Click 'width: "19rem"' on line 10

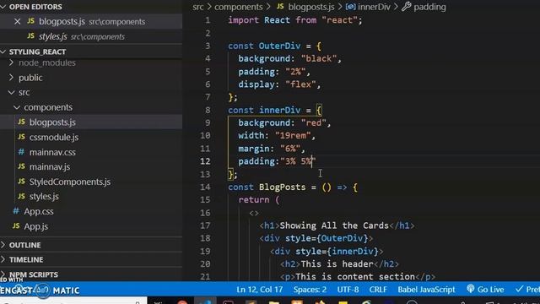pyautogui.click(x=274, y=135)
